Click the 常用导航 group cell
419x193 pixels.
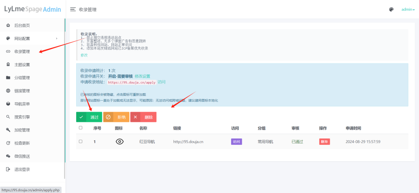coord(265,142)
